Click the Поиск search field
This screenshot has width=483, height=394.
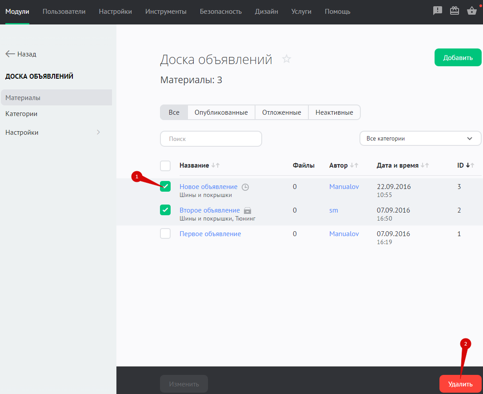211,139
